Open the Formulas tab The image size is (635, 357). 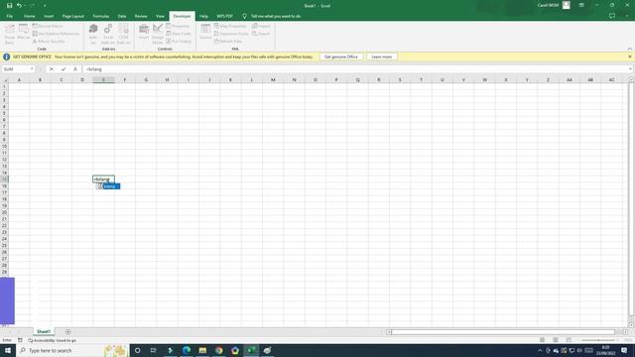click(x=101, y=16)
